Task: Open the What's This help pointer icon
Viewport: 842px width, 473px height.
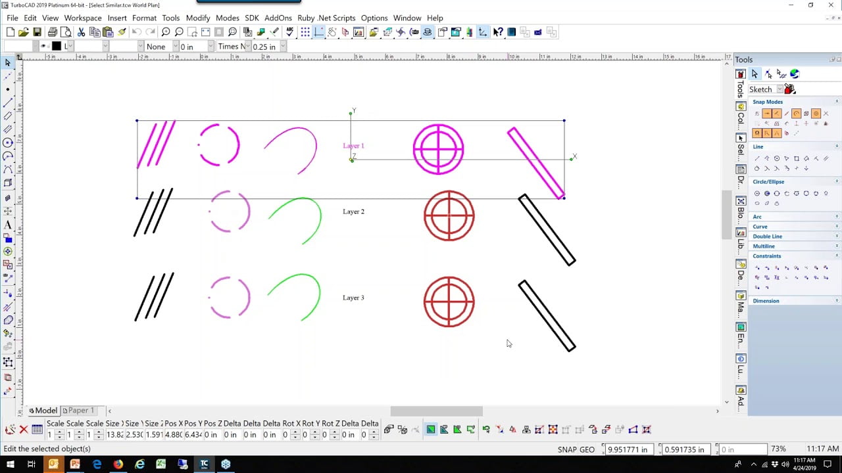Action: coord(498,32)
